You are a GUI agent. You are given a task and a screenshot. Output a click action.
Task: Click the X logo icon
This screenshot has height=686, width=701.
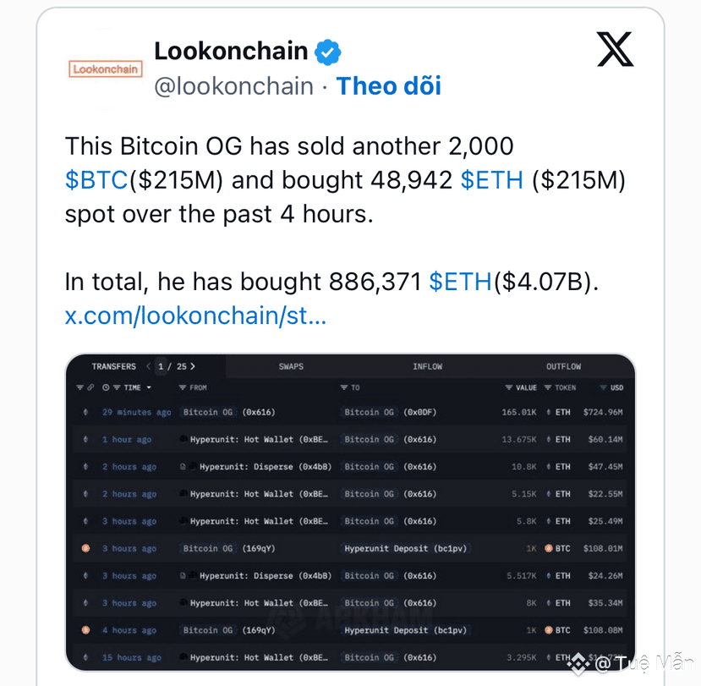click(615, 49)
